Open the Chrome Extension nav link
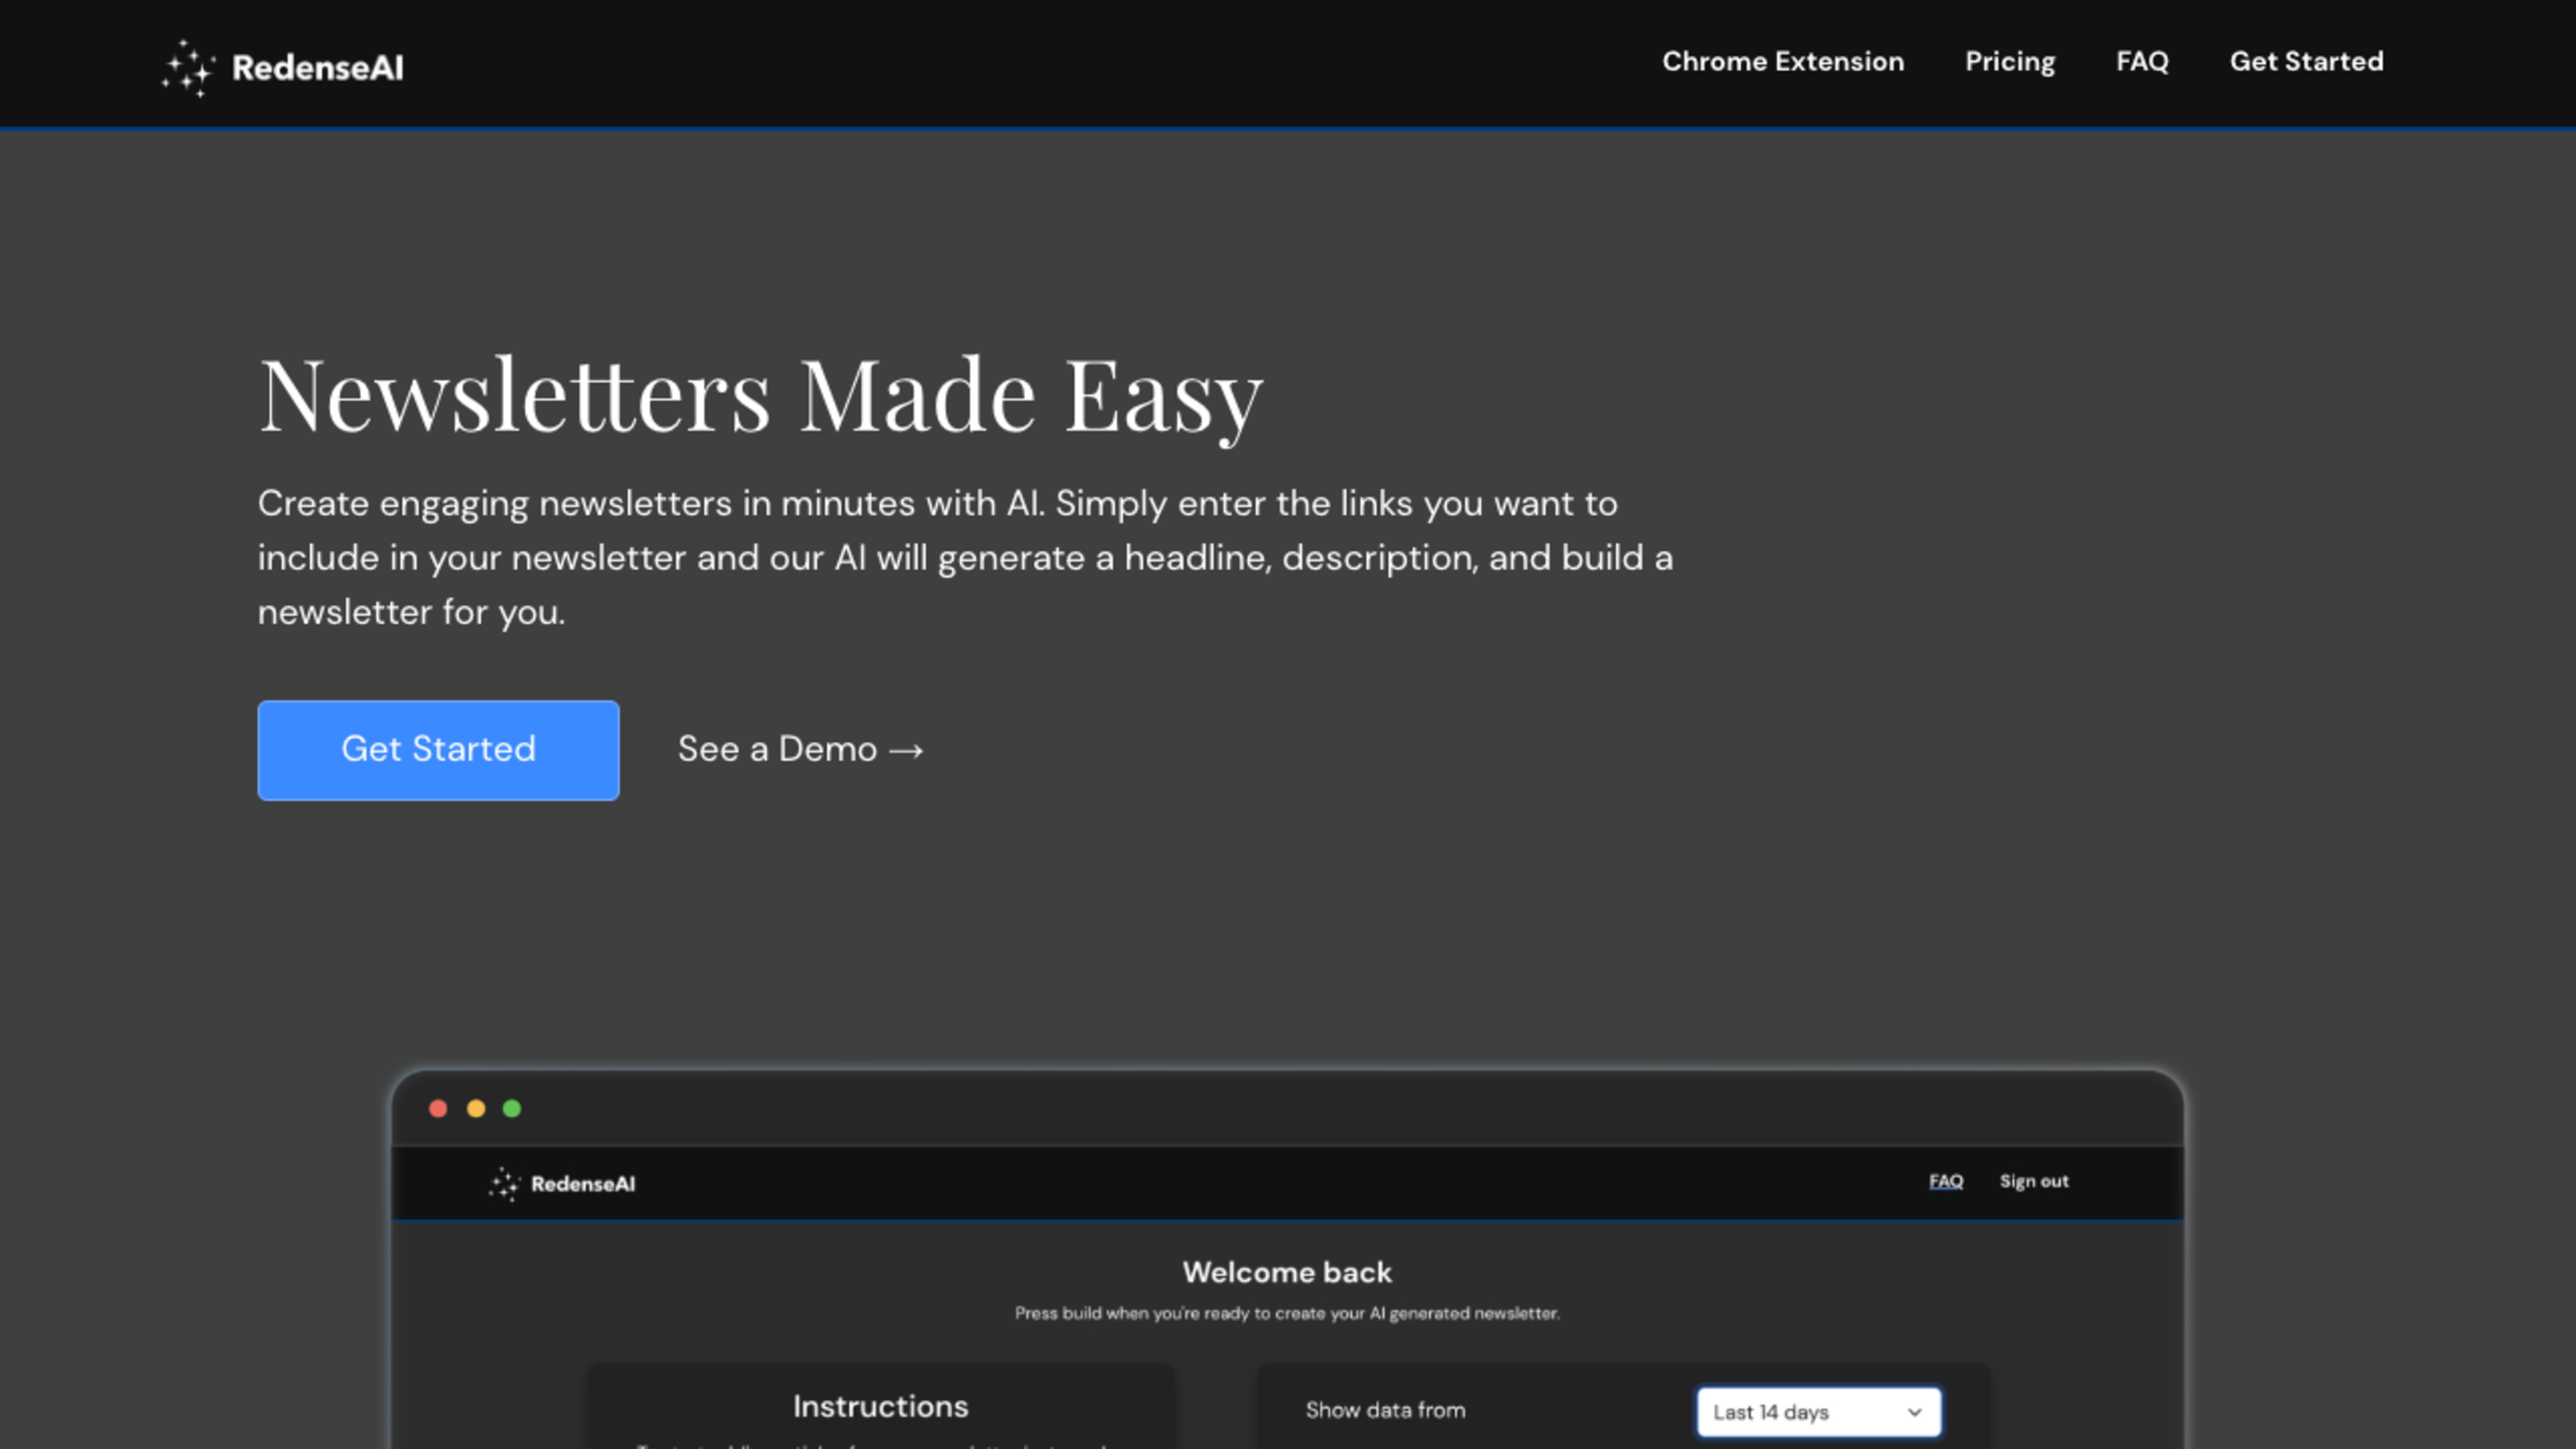Viewport: 2576px width, 1449px height. point(1783,62)
